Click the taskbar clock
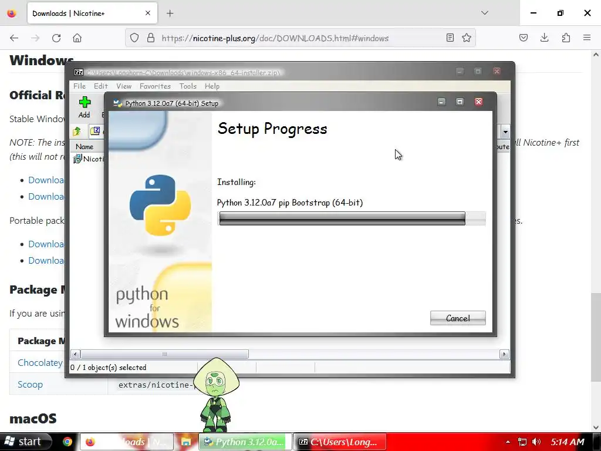The width and height of the screenshot is (601, 451). 568,442
